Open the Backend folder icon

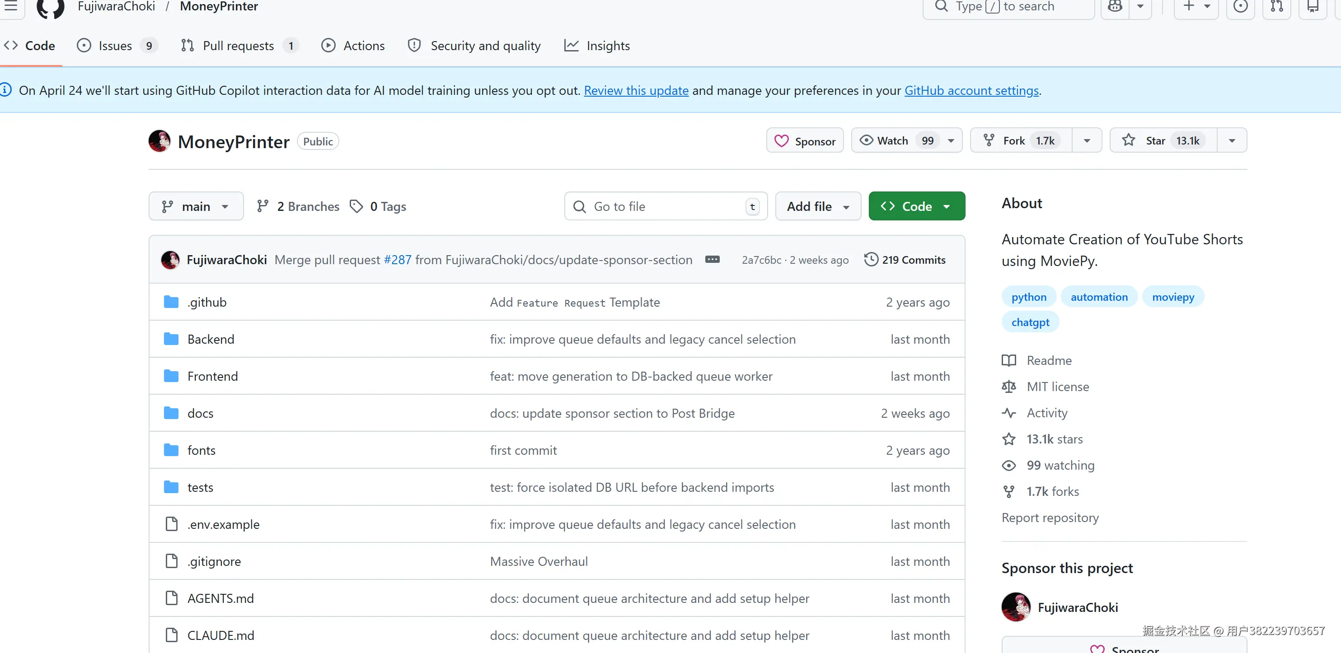(171, 339)
